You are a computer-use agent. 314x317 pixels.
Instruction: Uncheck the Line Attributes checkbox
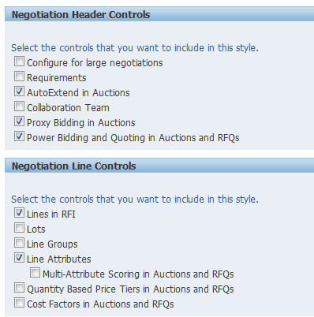pyautogui.click(x=19, y=258)
